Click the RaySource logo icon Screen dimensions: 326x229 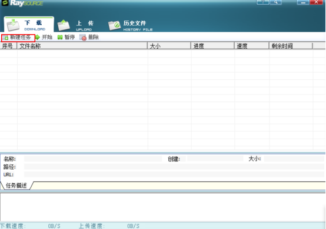(5, 3)
